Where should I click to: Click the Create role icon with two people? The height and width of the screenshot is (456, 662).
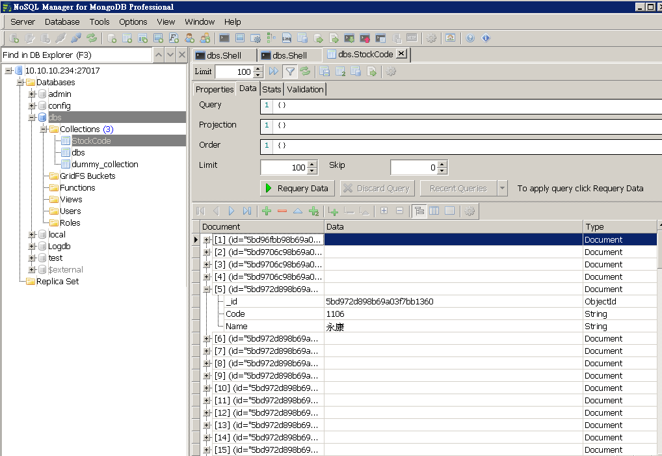205,38
